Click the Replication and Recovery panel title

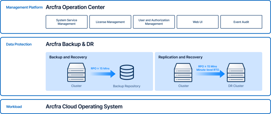click(x=180, y=57)
